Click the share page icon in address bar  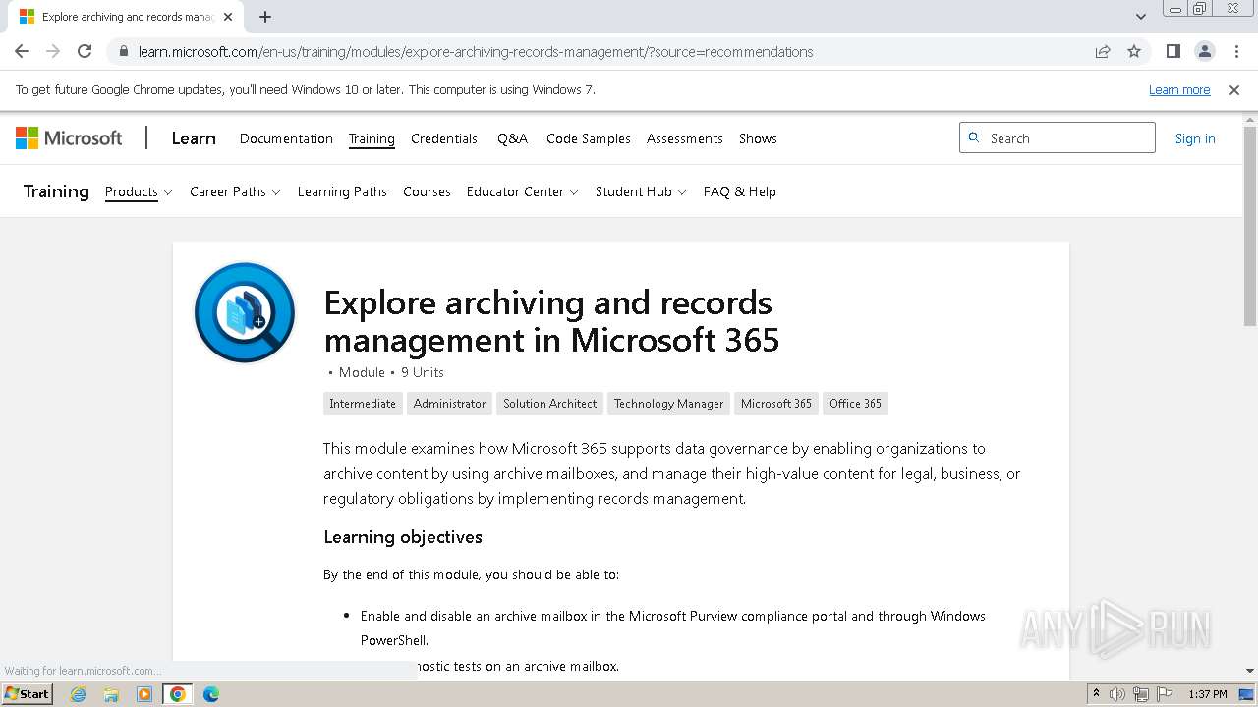pos(1103,51)
